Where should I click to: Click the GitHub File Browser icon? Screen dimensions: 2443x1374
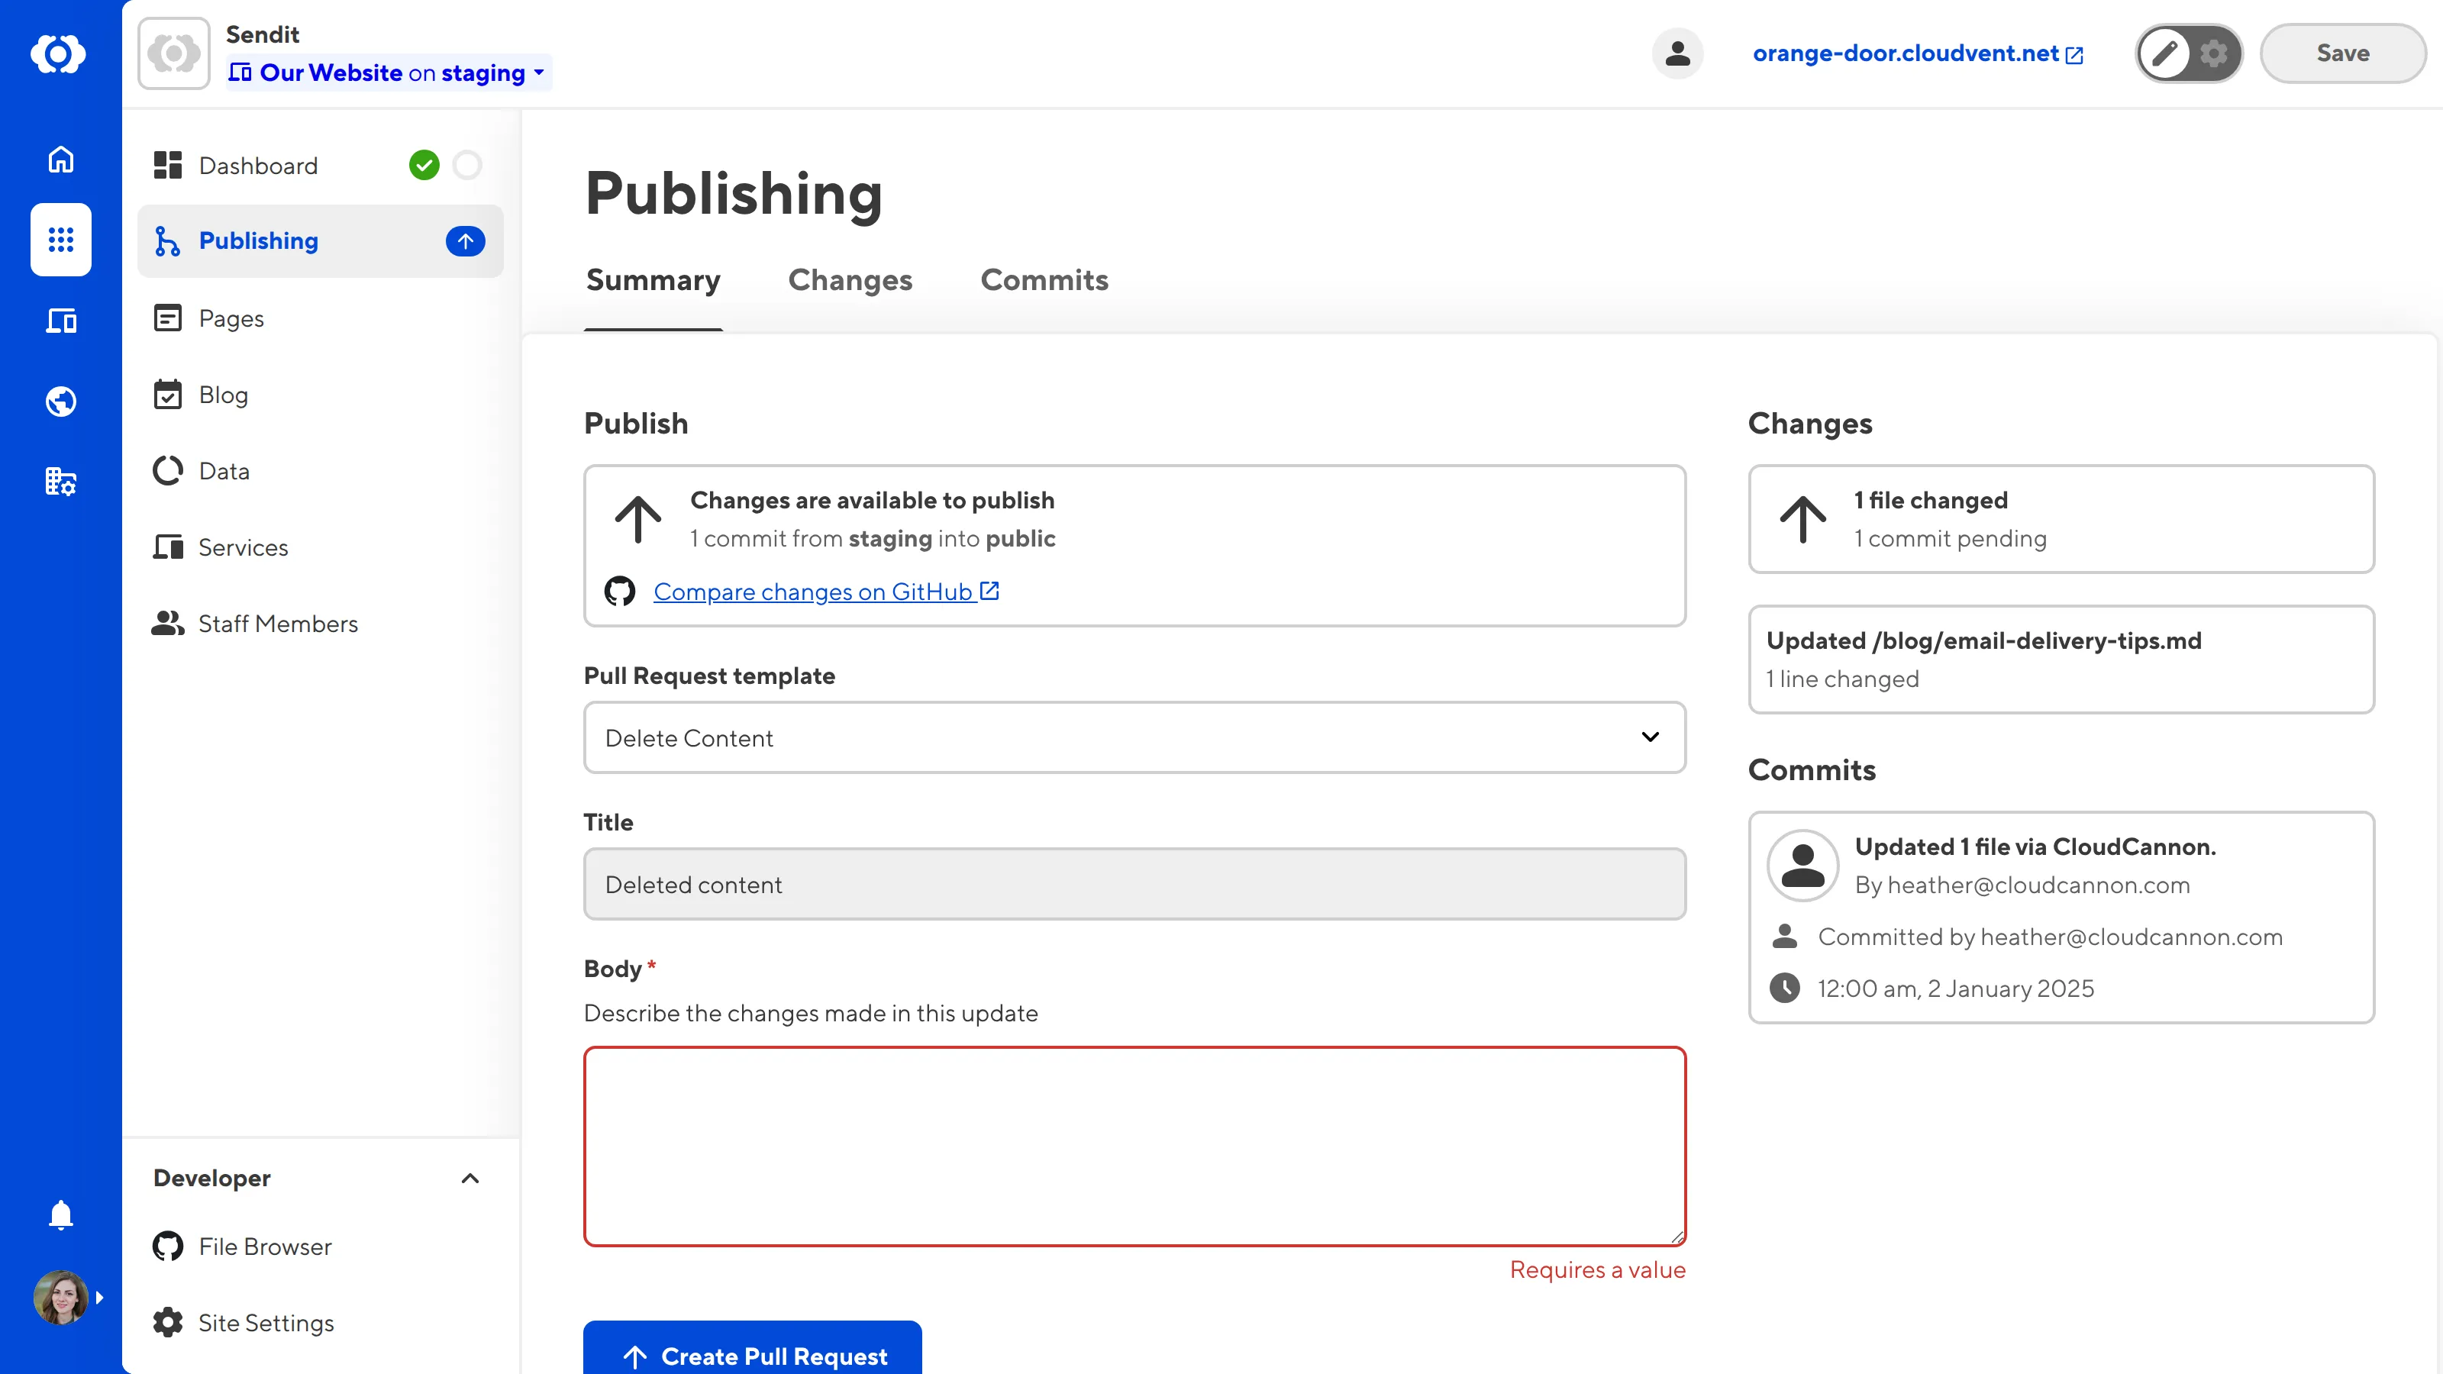tap(168, 1246)
